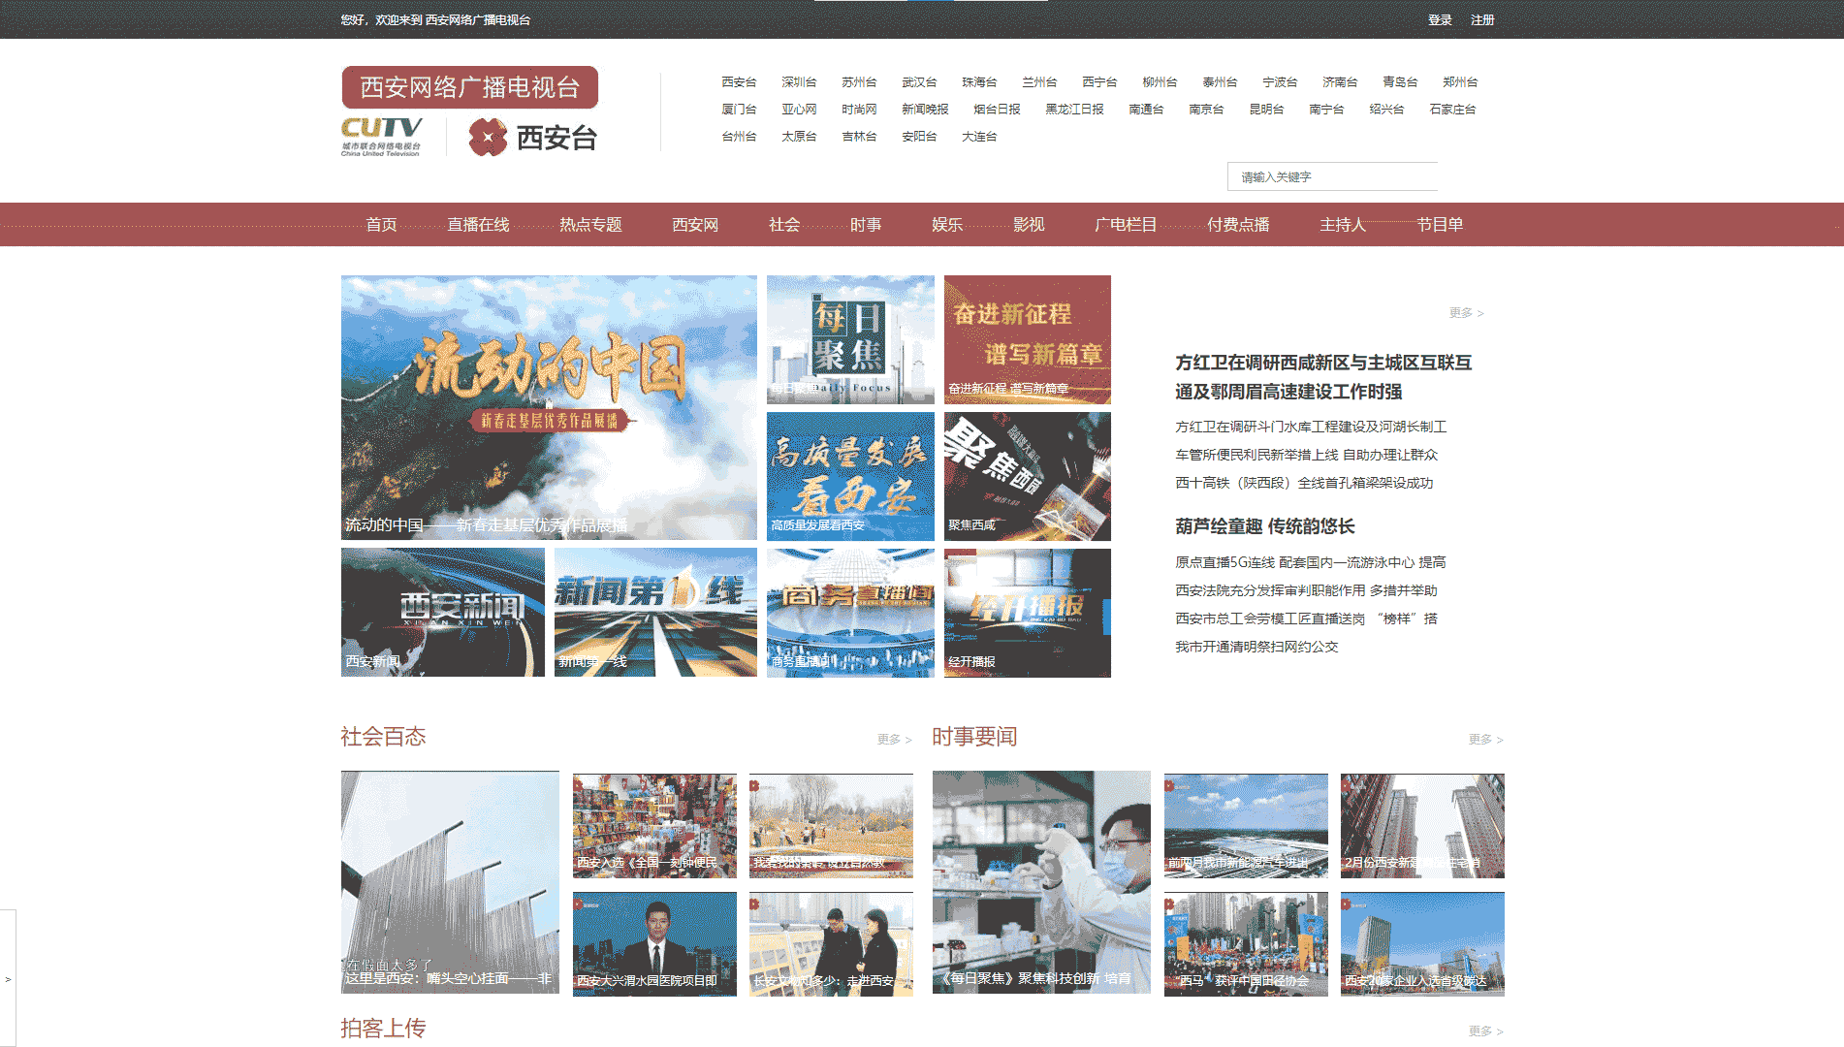Open 流动的中国 featured banner
The height and width of the screenshot is (1047, 1844).
[x=549, y=407]
